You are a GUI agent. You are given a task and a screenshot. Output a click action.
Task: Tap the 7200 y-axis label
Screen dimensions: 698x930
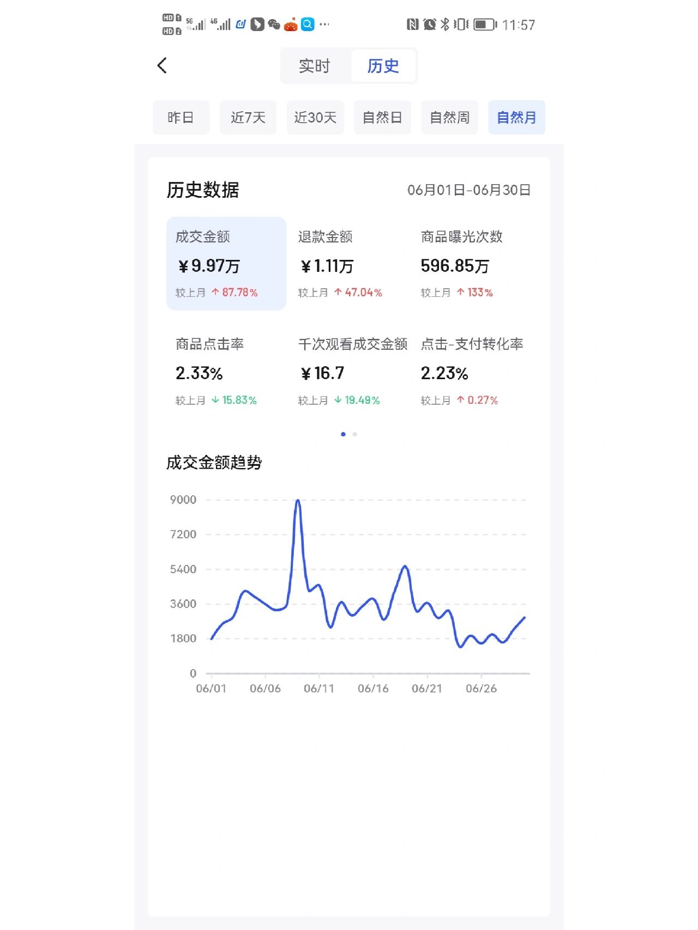tap(183, 534)
